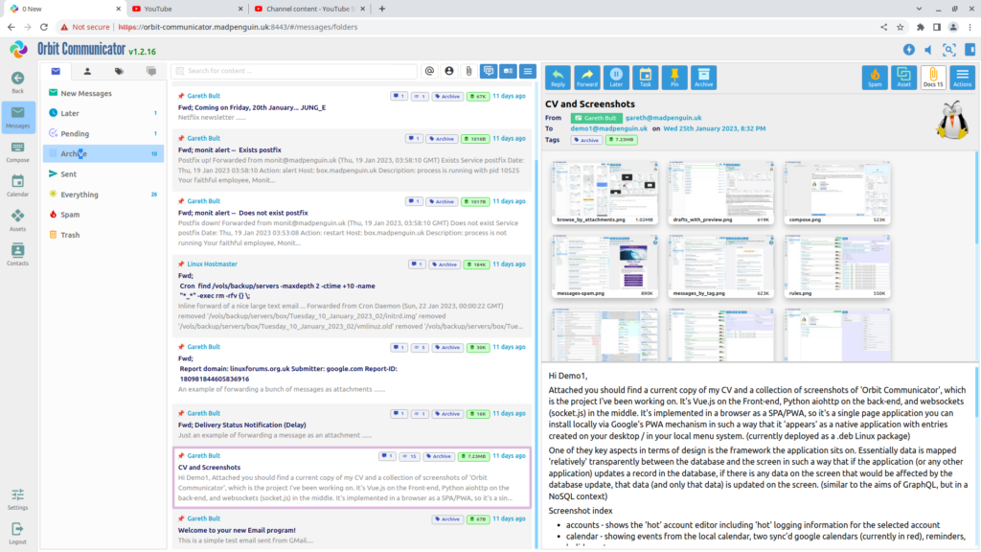Switch to the tags tab icon
This screenshot has width=981, height=552.
click(x=119, y=71)
